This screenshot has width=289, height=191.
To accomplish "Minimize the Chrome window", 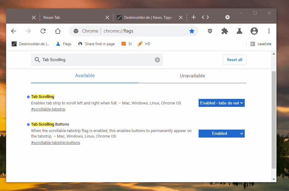I will pos(241,13).
